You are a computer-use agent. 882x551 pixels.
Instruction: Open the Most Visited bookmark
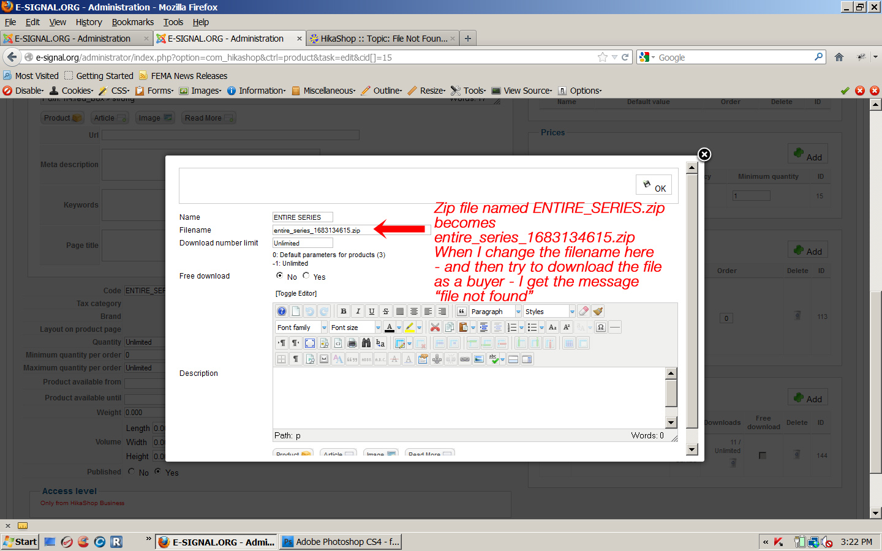coord(31,76)
